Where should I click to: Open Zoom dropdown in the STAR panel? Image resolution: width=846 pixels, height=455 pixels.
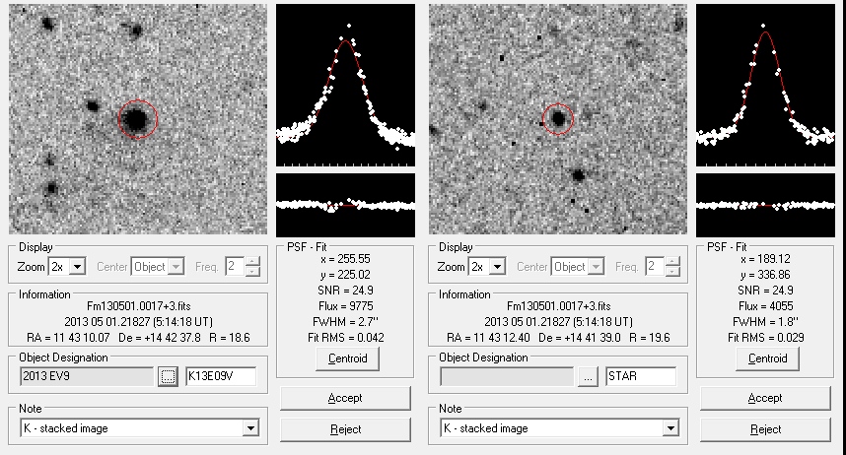tap(498, 267)
